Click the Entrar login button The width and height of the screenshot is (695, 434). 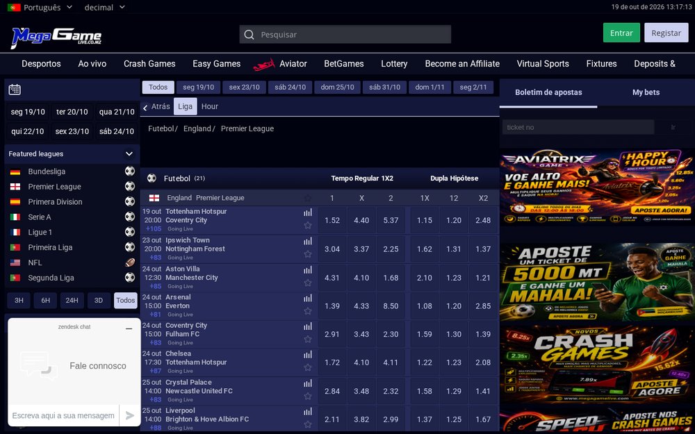click(621, 33)
